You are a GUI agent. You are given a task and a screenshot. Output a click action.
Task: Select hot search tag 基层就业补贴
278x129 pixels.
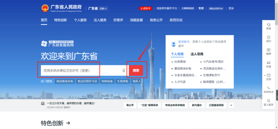click(65, 81)
